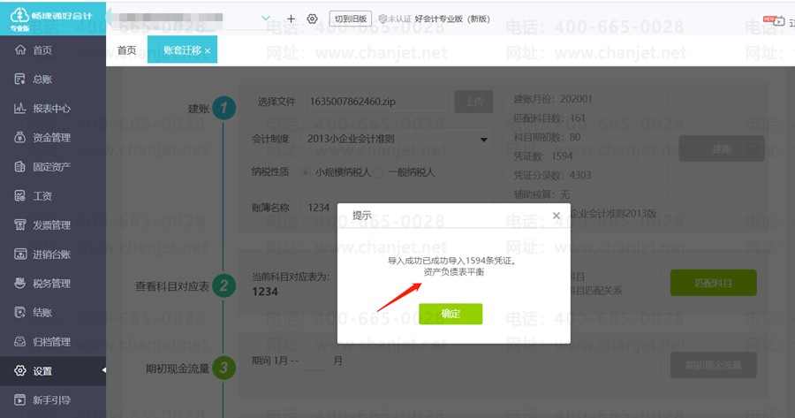The image size is (795, 418).
Task: Close the 账套迁移 tab
Action: click(x=208, y=50)
